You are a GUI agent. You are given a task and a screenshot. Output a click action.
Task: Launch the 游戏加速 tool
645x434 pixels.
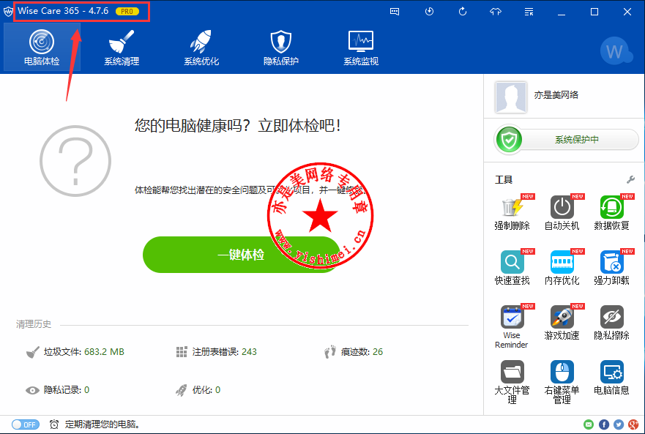[562, 323]
